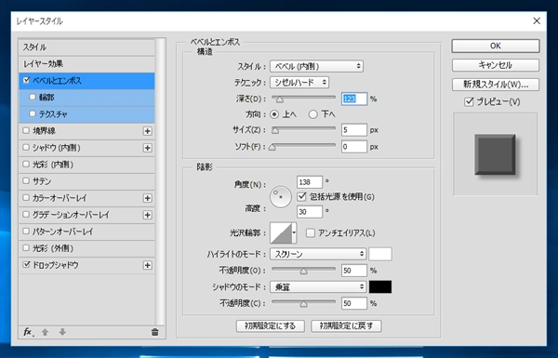Screen dimensions: 558x358
Task: Click the trash delete effect icon
Action: [154, 332]
